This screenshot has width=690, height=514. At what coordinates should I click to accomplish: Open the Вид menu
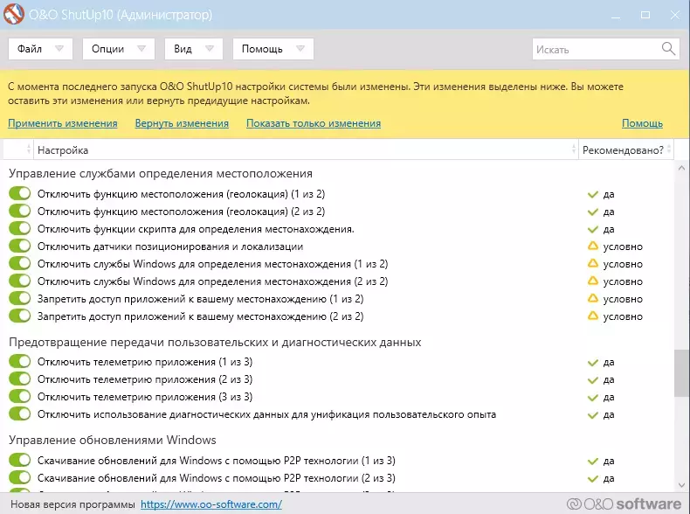pos(194,48)
